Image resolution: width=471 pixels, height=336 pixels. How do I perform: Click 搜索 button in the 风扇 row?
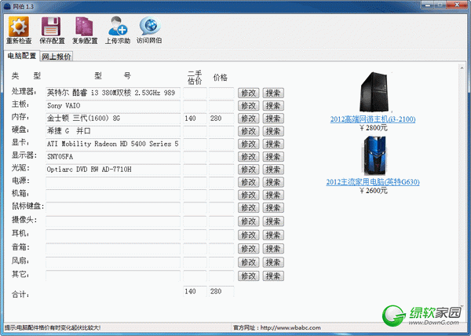pos(273,262)
